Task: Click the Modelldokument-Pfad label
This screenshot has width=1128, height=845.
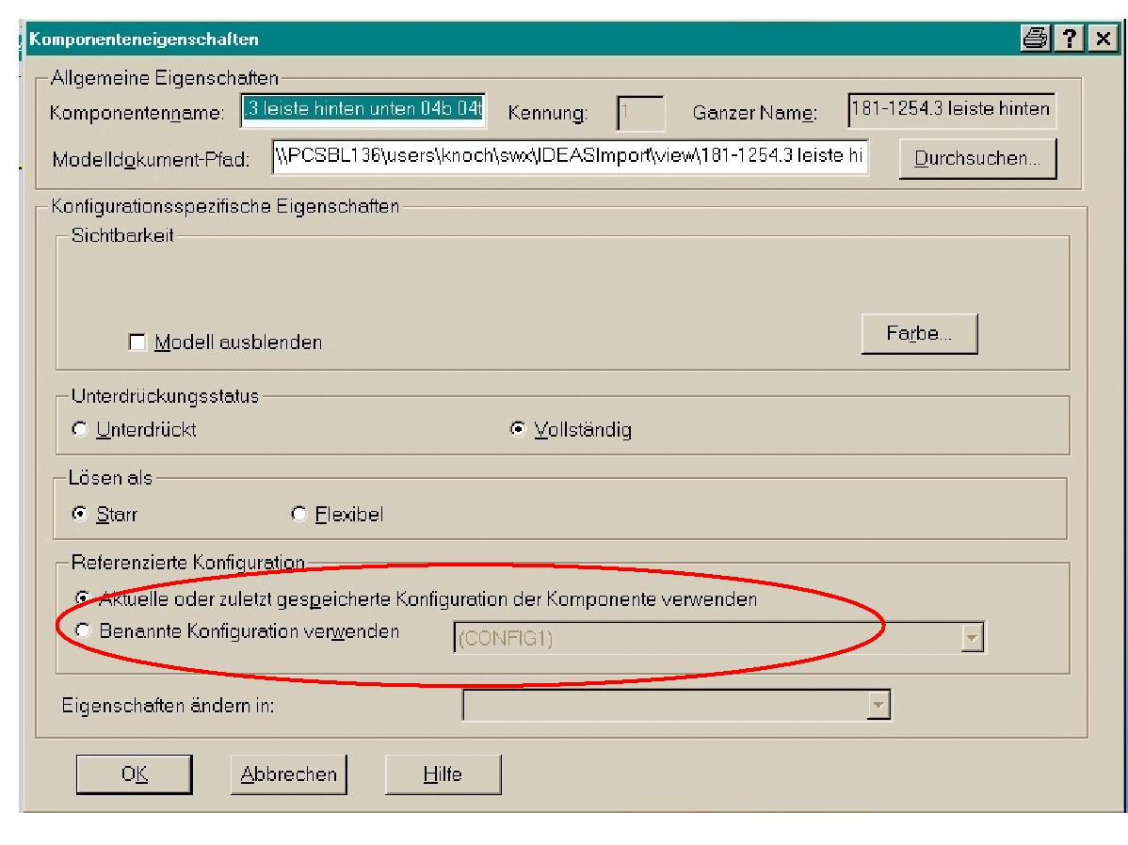Action: point(151,159)
